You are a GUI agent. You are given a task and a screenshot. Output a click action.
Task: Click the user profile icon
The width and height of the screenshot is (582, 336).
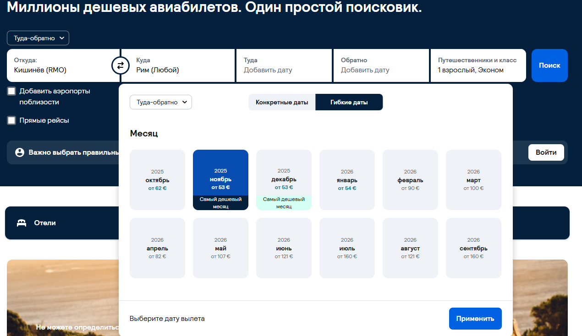[x=19, y=152]
